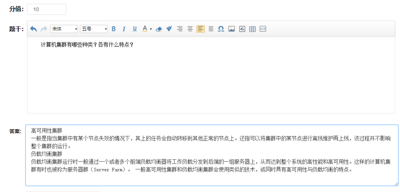Select the format painter brush icon
400x192 pixels.
(x=169, y=29)
